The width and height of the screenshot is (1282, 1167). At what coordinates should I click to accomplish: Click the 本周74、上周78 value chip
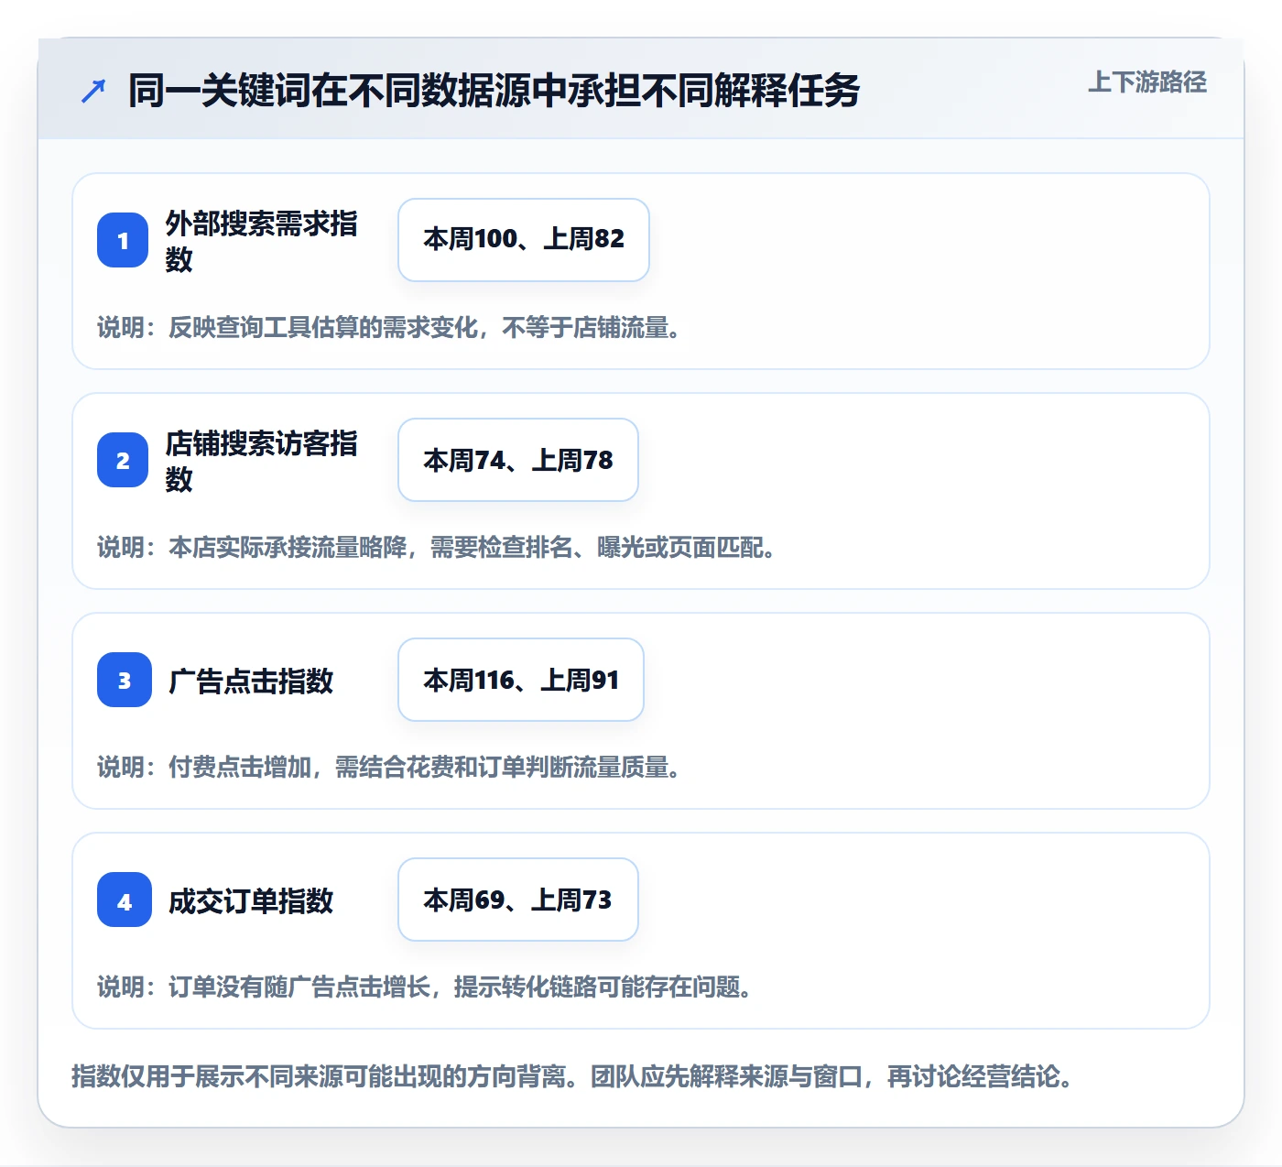click(518, 460)
